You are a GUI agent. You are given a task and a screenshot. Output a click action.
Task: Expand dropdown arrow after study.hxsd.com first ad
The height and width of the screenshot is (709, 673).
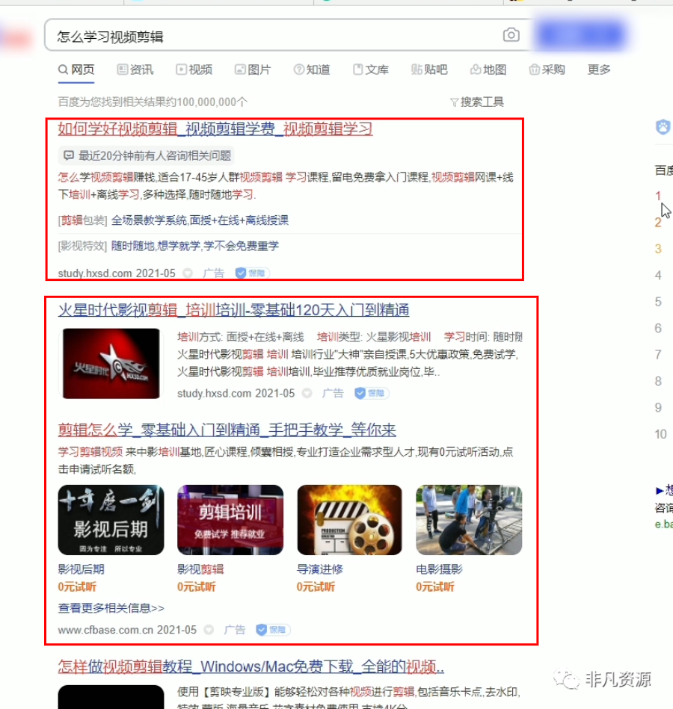pos(188,273)
